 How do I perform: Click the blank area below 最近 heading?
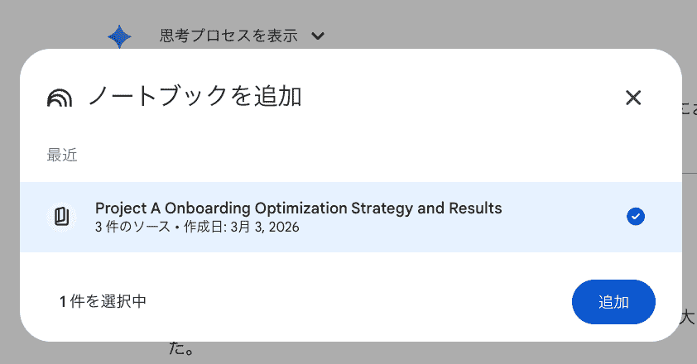pos(351,174)
